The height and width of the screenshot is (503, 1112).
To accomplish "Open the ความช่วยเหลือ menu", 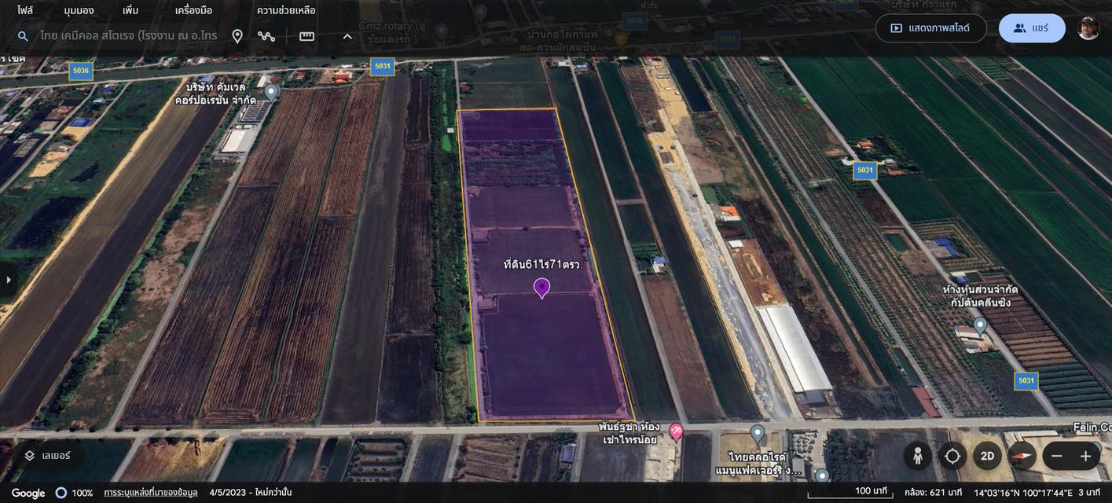I will tap(286, 10).
